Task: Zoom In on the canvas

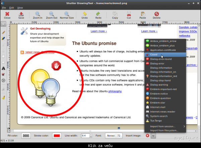Action: (38, 15)
